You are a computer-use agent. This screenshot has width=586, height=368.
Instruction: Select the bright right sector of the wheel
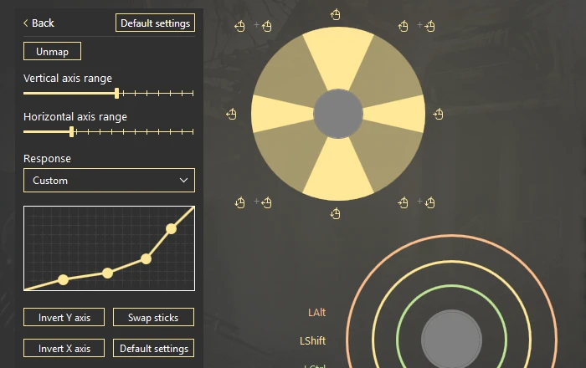click(396, 114)
